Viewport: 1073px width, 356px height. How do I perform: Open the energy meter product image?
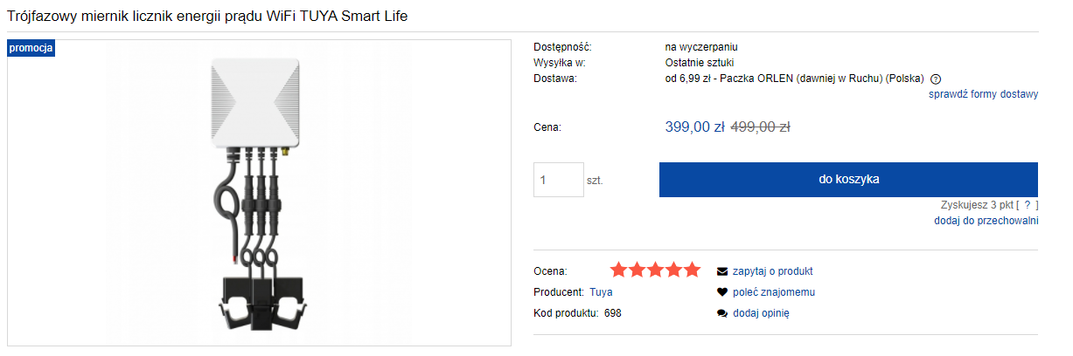[258, 194]
